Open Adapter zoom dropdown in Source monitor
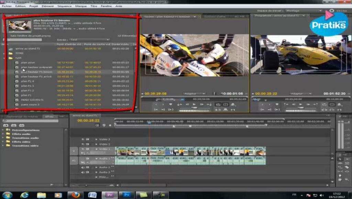 point(195,94)
